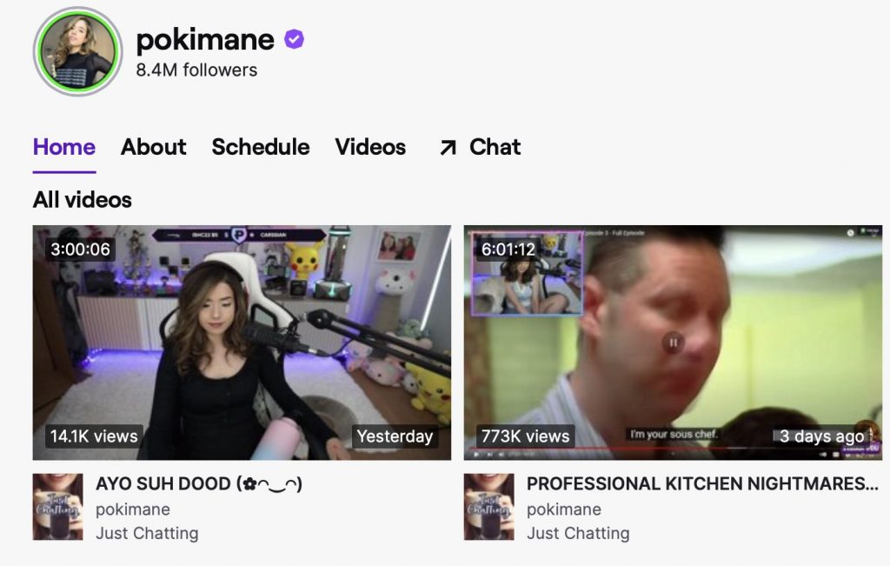Click pokimane link under KITCHEN NIGHTMARES
The height and width of the screenshot is (566, 890).
(563, 509)
